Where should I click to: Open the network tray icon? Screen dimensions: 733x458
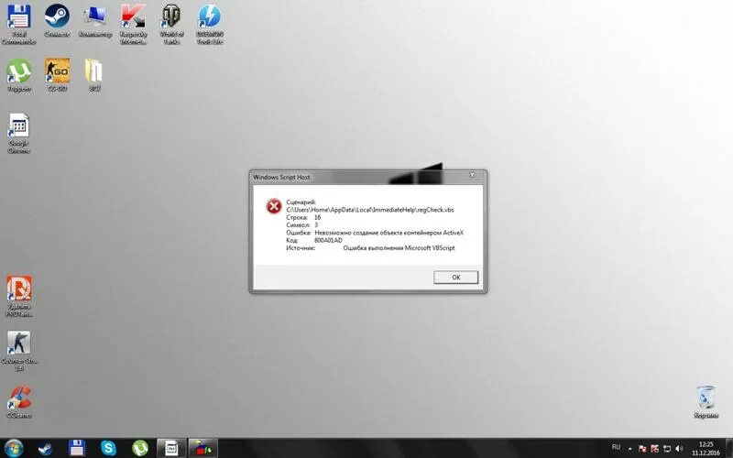[x=667, y=449]
